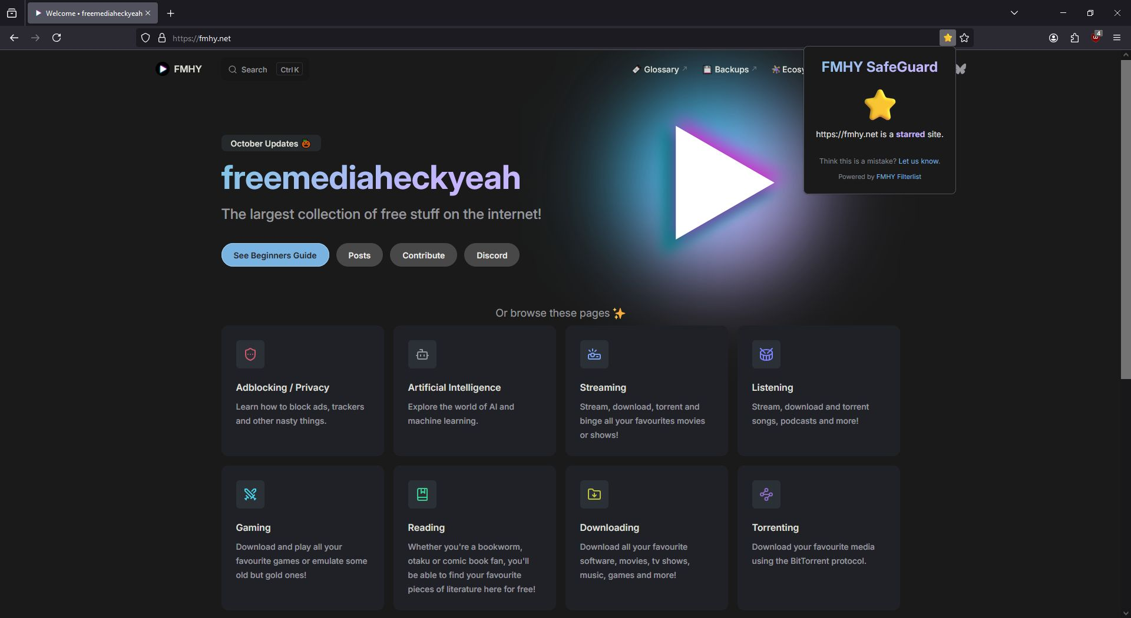
Task: Click the Streaming card icon
Action: (594, 354)
